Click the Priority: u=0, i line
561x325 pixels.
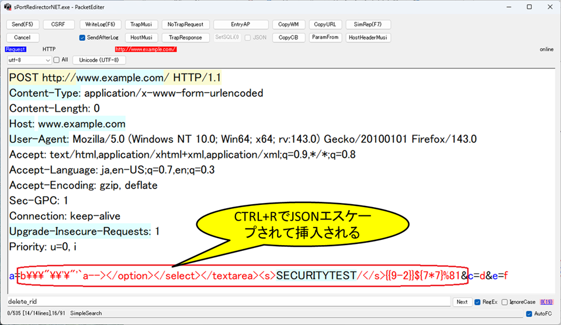(43, 247)
